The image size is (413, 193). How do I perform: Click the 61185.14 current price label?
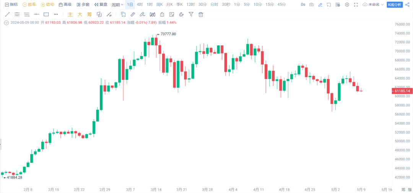(x=402, y=91)
